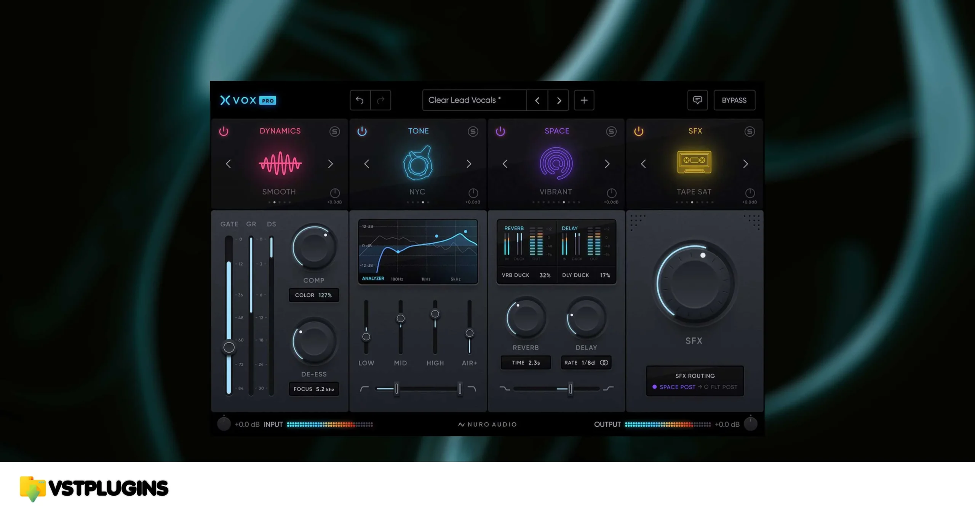The width and height of the screenshot is (975, 517).
Task: Select the FLT POST routing option
Action: [x=721, y=387]
